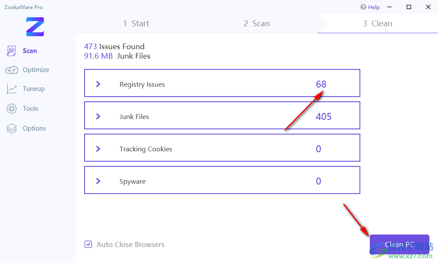The width and height of the screenshot is (438, 263).
Task: Go to the 2 Scan step tab
Action: click(256, 24)
